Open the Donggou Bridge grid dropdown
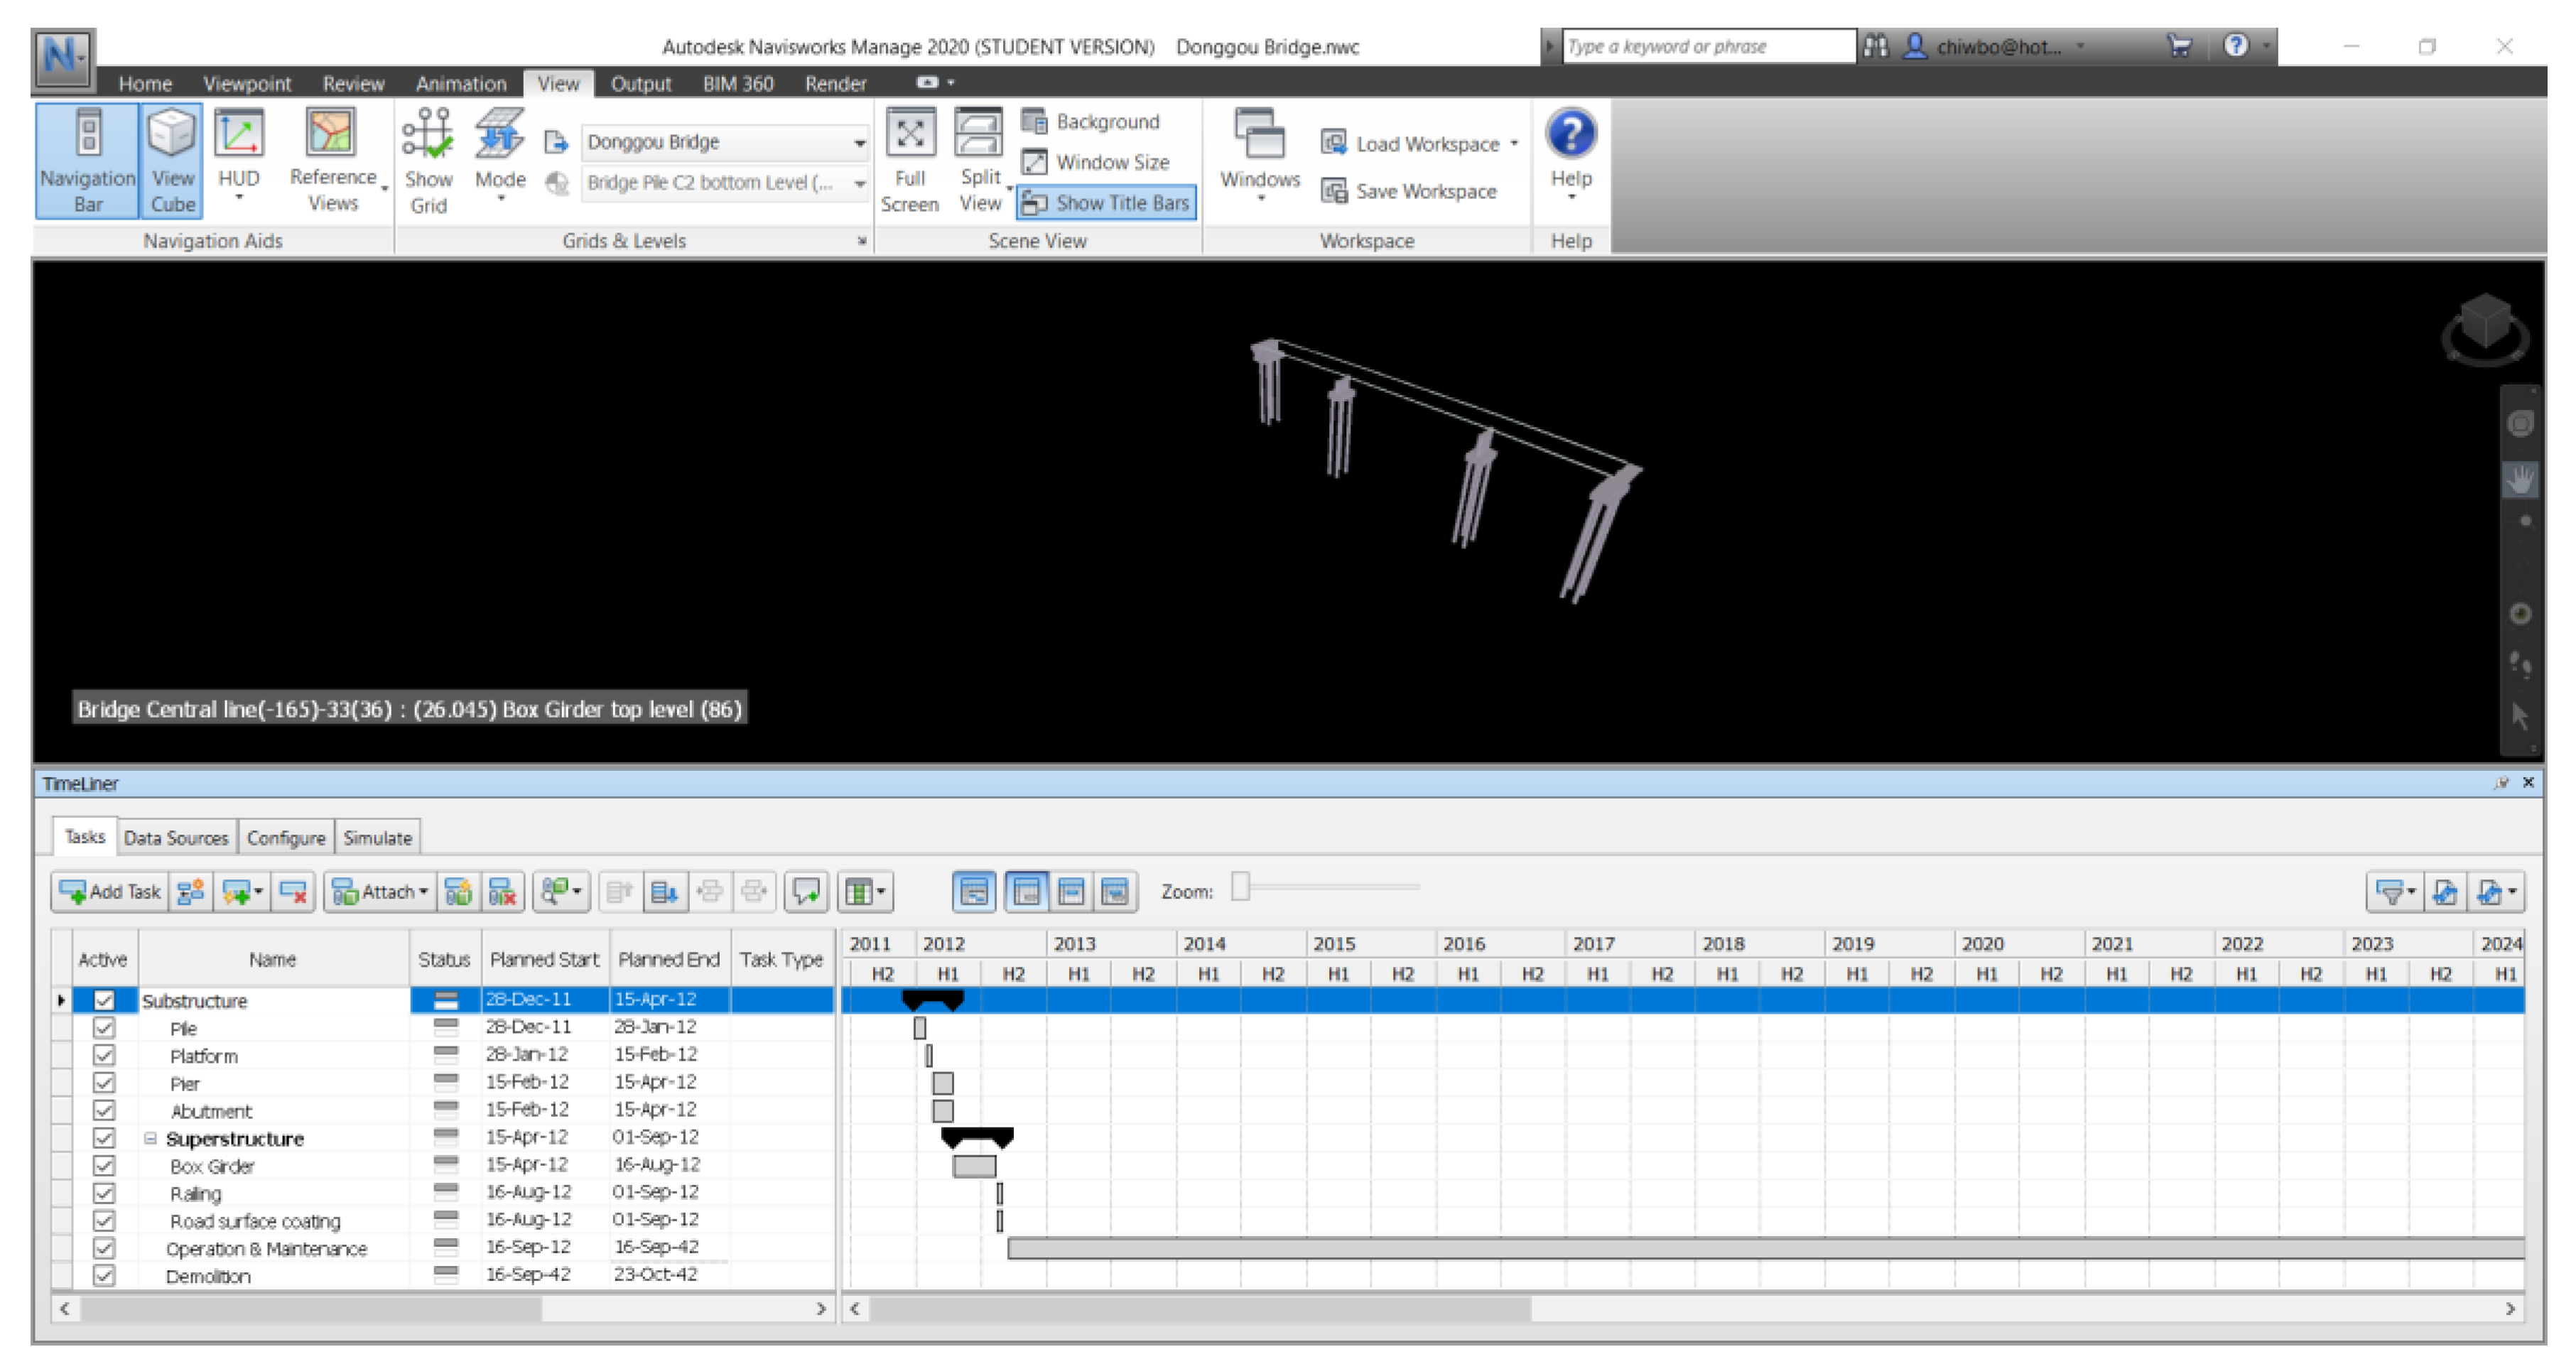Screen dimensions: 2576x1369 859,142
